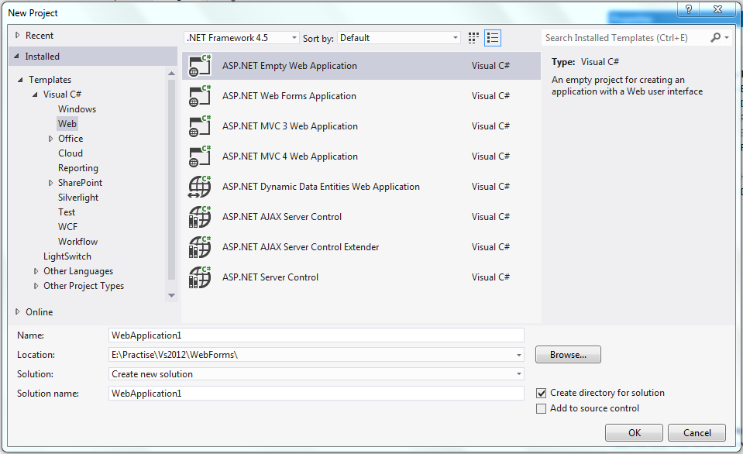
Task: Collapse the Visual C# tree node
Action: coord(35,95)
